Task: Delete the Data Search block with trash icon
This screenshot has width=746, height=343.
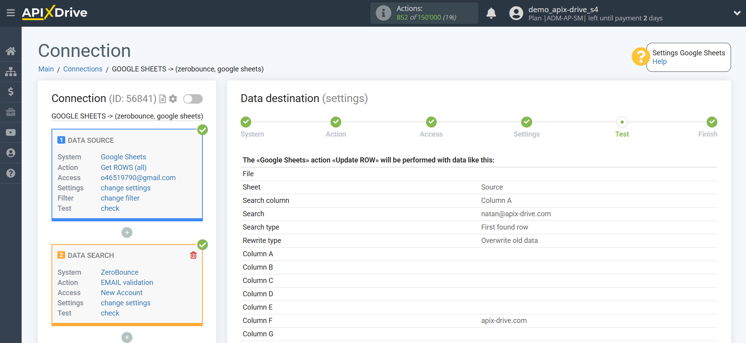Action: tap(193, 255)
